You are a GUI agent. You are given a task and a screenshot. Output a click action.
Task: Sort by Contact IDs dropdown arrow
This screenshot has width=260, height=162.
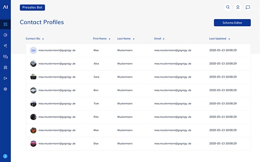[x=43, y=39]
